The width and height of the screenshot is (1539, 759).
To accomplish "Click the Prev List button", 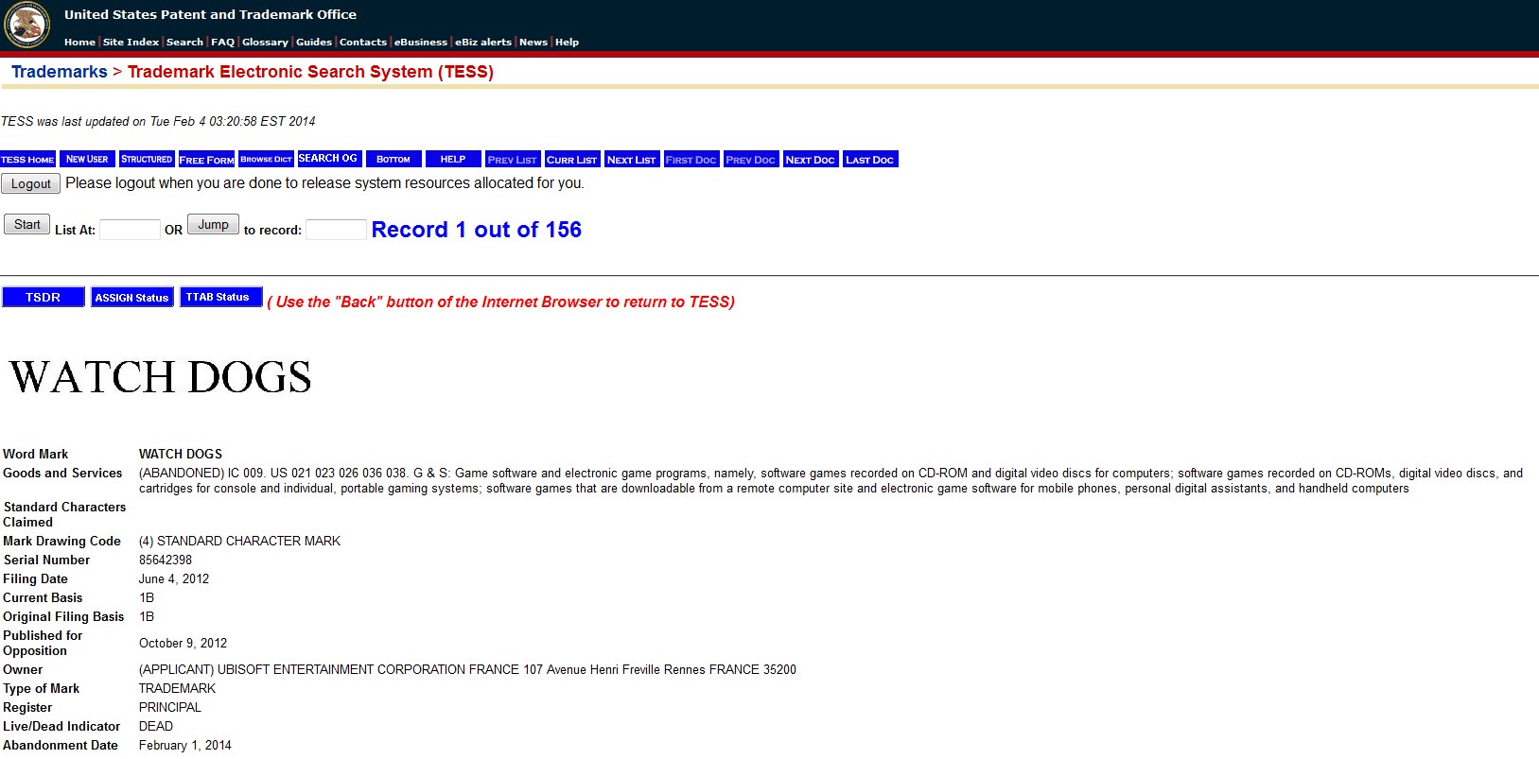I will pyautogui.click(x=513, y=159).
